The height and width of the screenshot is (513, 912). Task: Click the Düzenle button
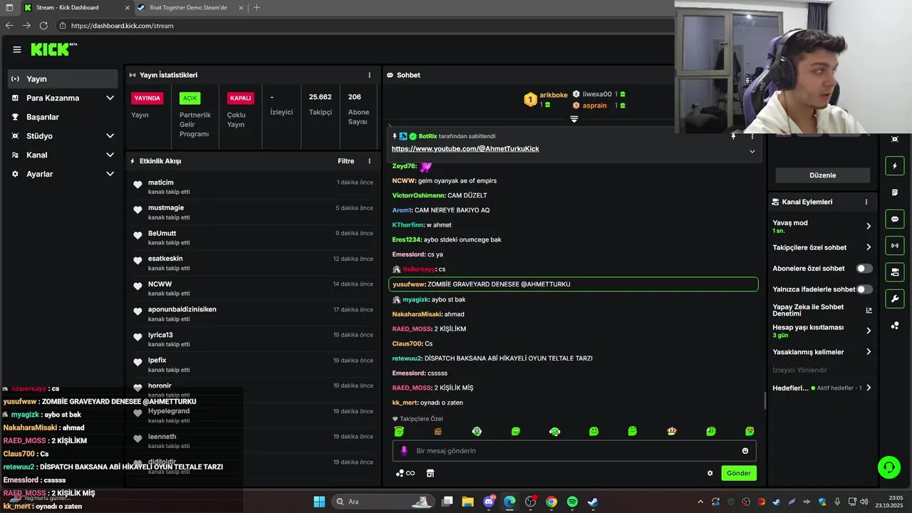tap(823, 175)
